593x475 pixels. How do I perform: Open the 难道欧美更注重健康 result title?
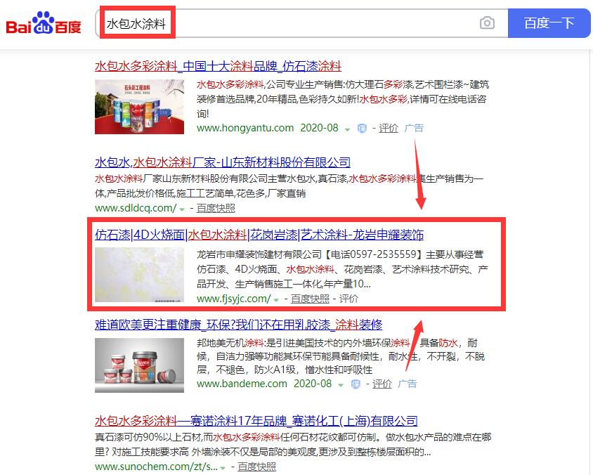(238, 325)
